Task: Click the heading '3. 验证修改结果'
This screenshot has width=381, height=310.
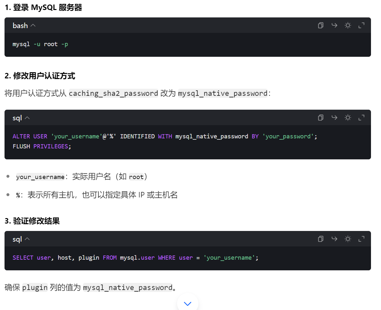Action: point(32,221)
